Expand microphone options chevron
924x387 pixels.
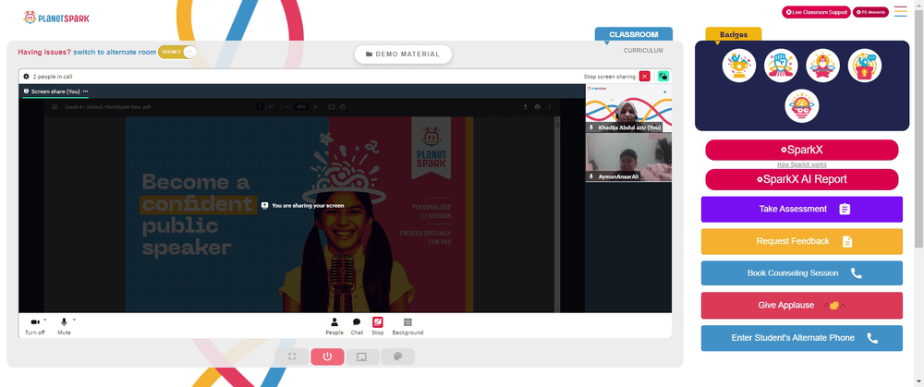74,320
